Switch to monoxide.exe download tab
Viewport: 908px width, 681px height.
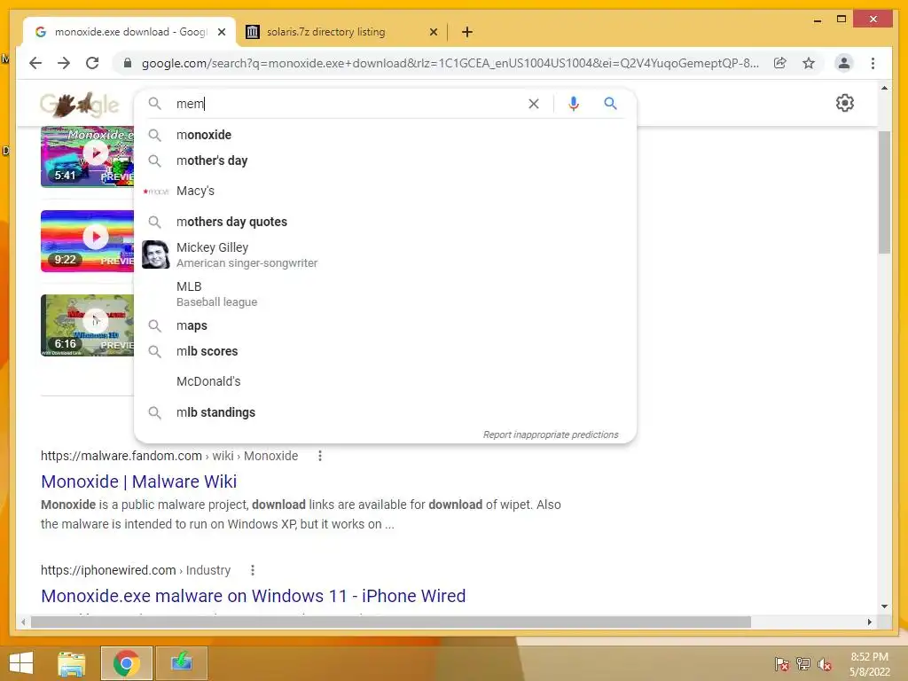129,33
